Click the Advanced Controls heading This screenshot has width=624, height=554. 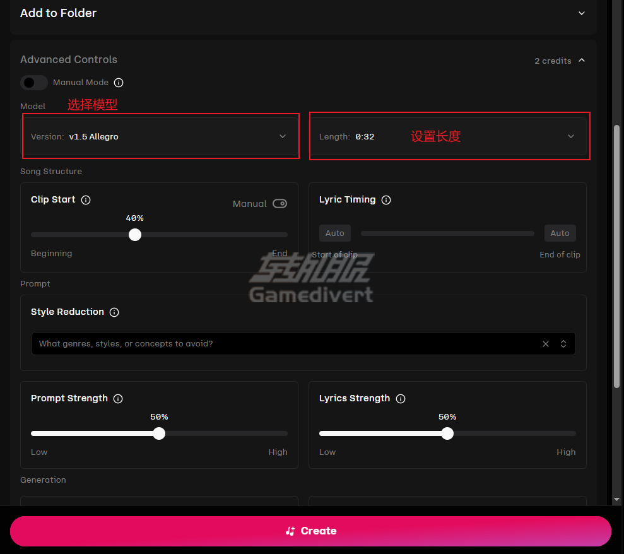tap(69, 60)
